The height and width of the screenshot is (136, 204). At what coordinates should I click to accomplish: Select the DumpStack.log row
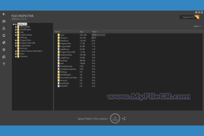[x=128, y=66]
